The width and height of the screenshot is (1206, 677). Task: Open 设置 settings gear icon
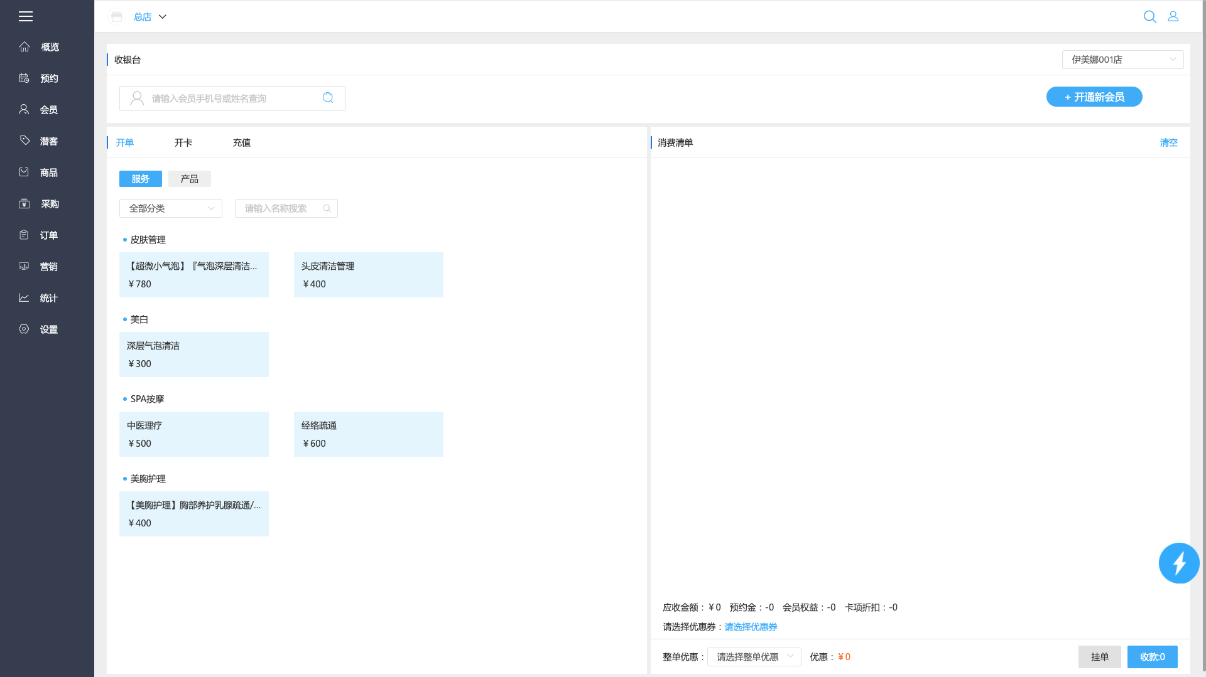[24, 329]
